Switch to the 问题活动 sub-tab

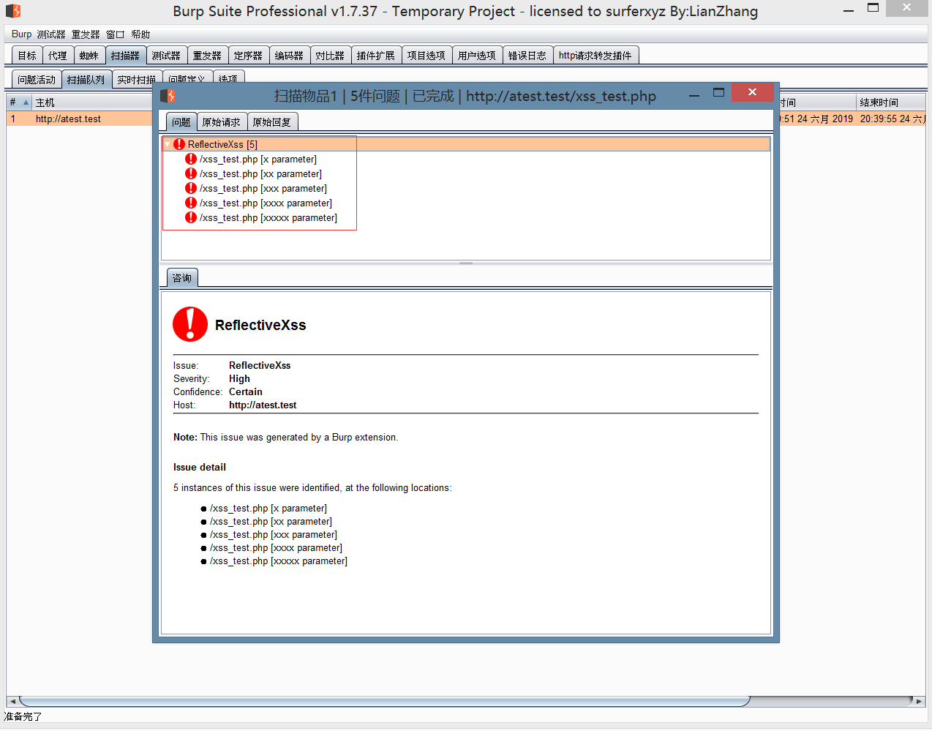[x=37, y=80]
